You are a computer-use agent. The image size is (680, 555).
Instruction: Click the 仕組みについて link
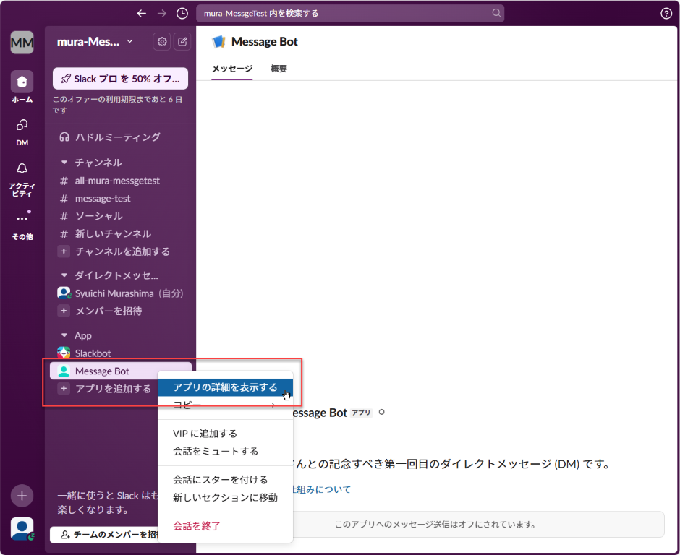coord(322,489)
